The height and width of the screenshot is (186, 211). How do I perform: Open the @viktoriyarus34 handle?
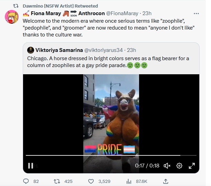coord(103,50)
